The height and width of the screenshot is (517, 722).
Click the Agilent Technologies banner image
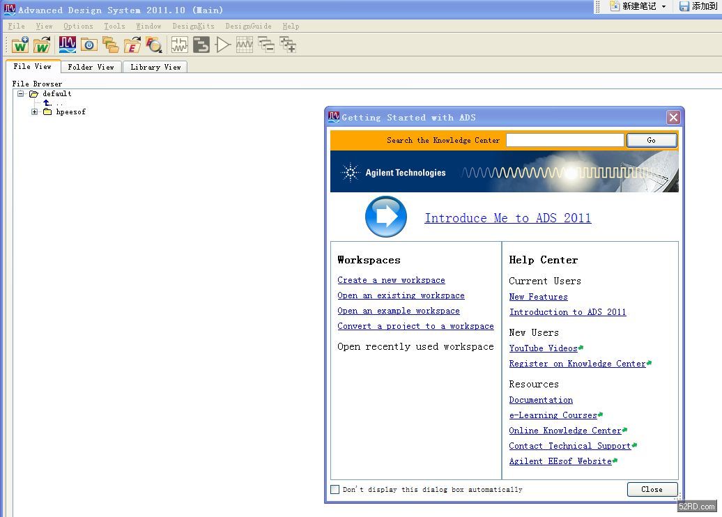pos(504,171)
